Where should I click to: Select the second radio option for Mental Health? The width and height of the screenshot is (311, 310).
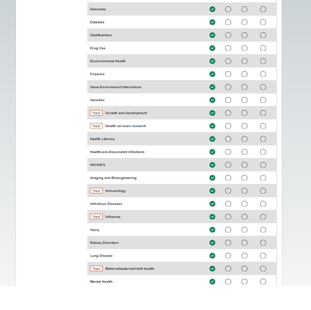click(x=228, y=282)
